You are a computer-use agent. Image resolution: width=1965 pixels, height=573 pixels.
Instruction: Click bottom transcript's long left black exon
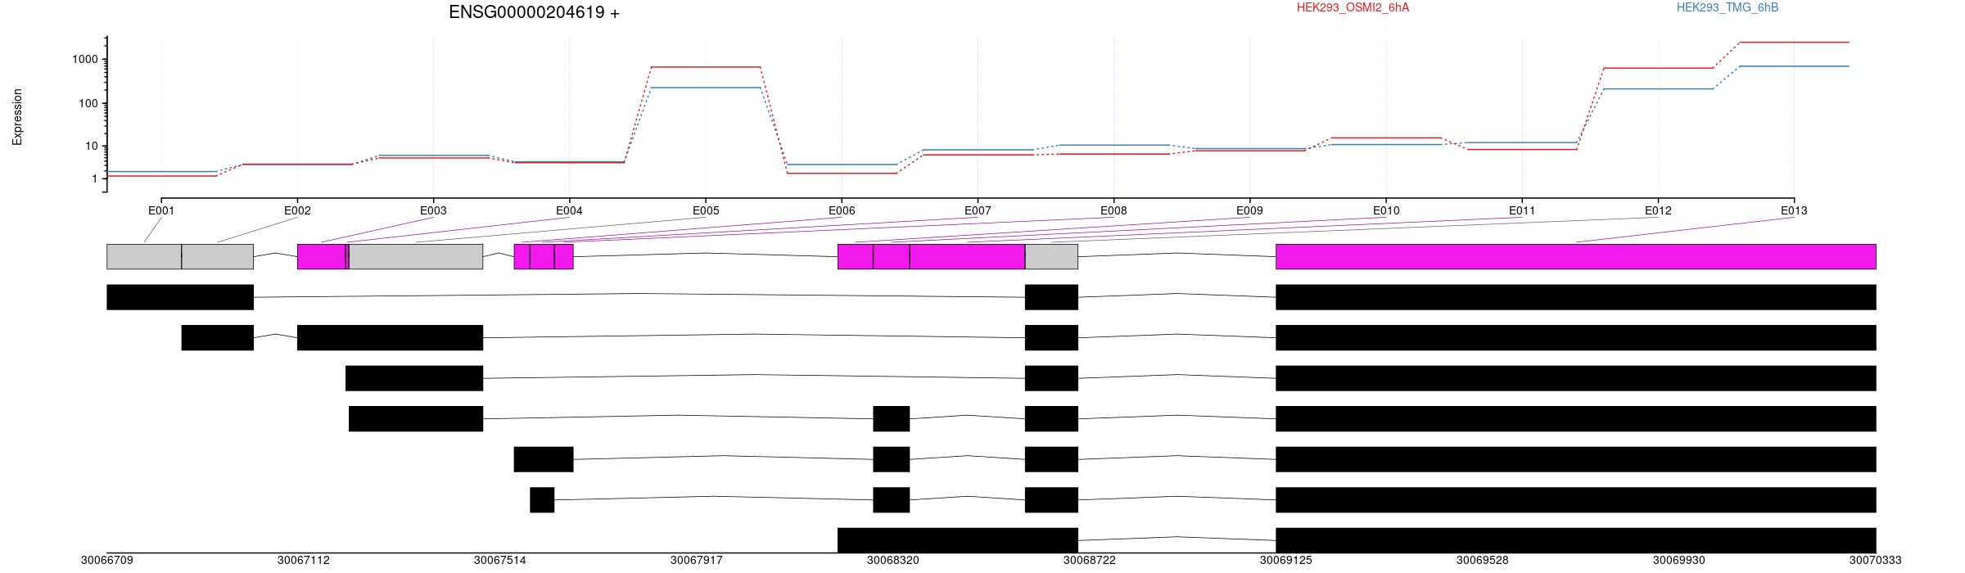[958, 540]
